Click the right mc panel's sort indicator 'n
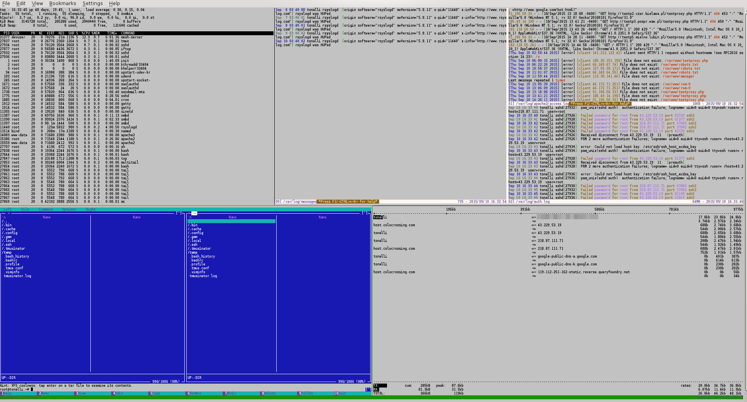The image size is (747, 402). 190,217
